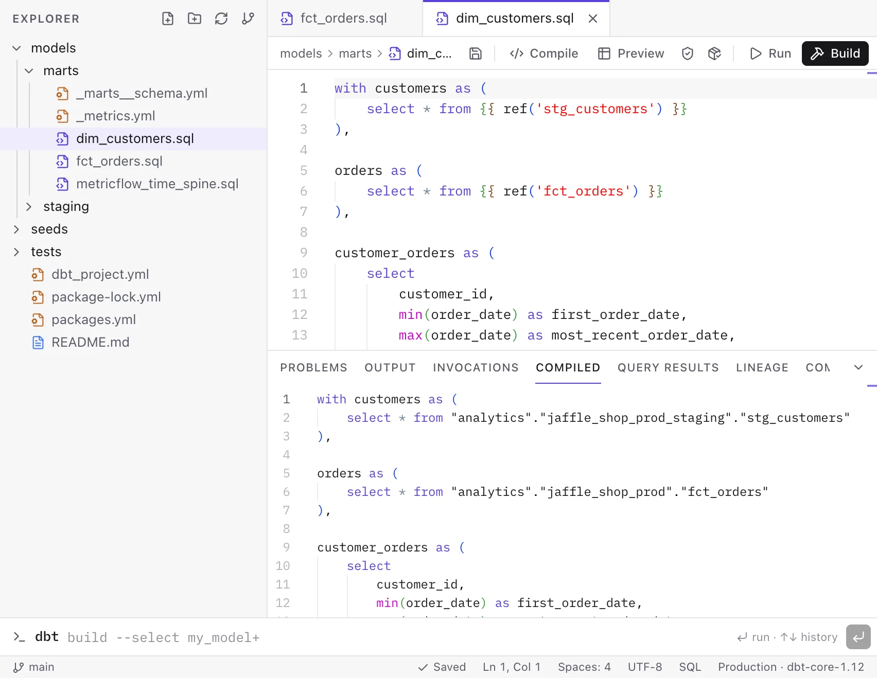Open the QUERY RESULTS panel tab
The image size is (877, 678).
pos(668,368)
